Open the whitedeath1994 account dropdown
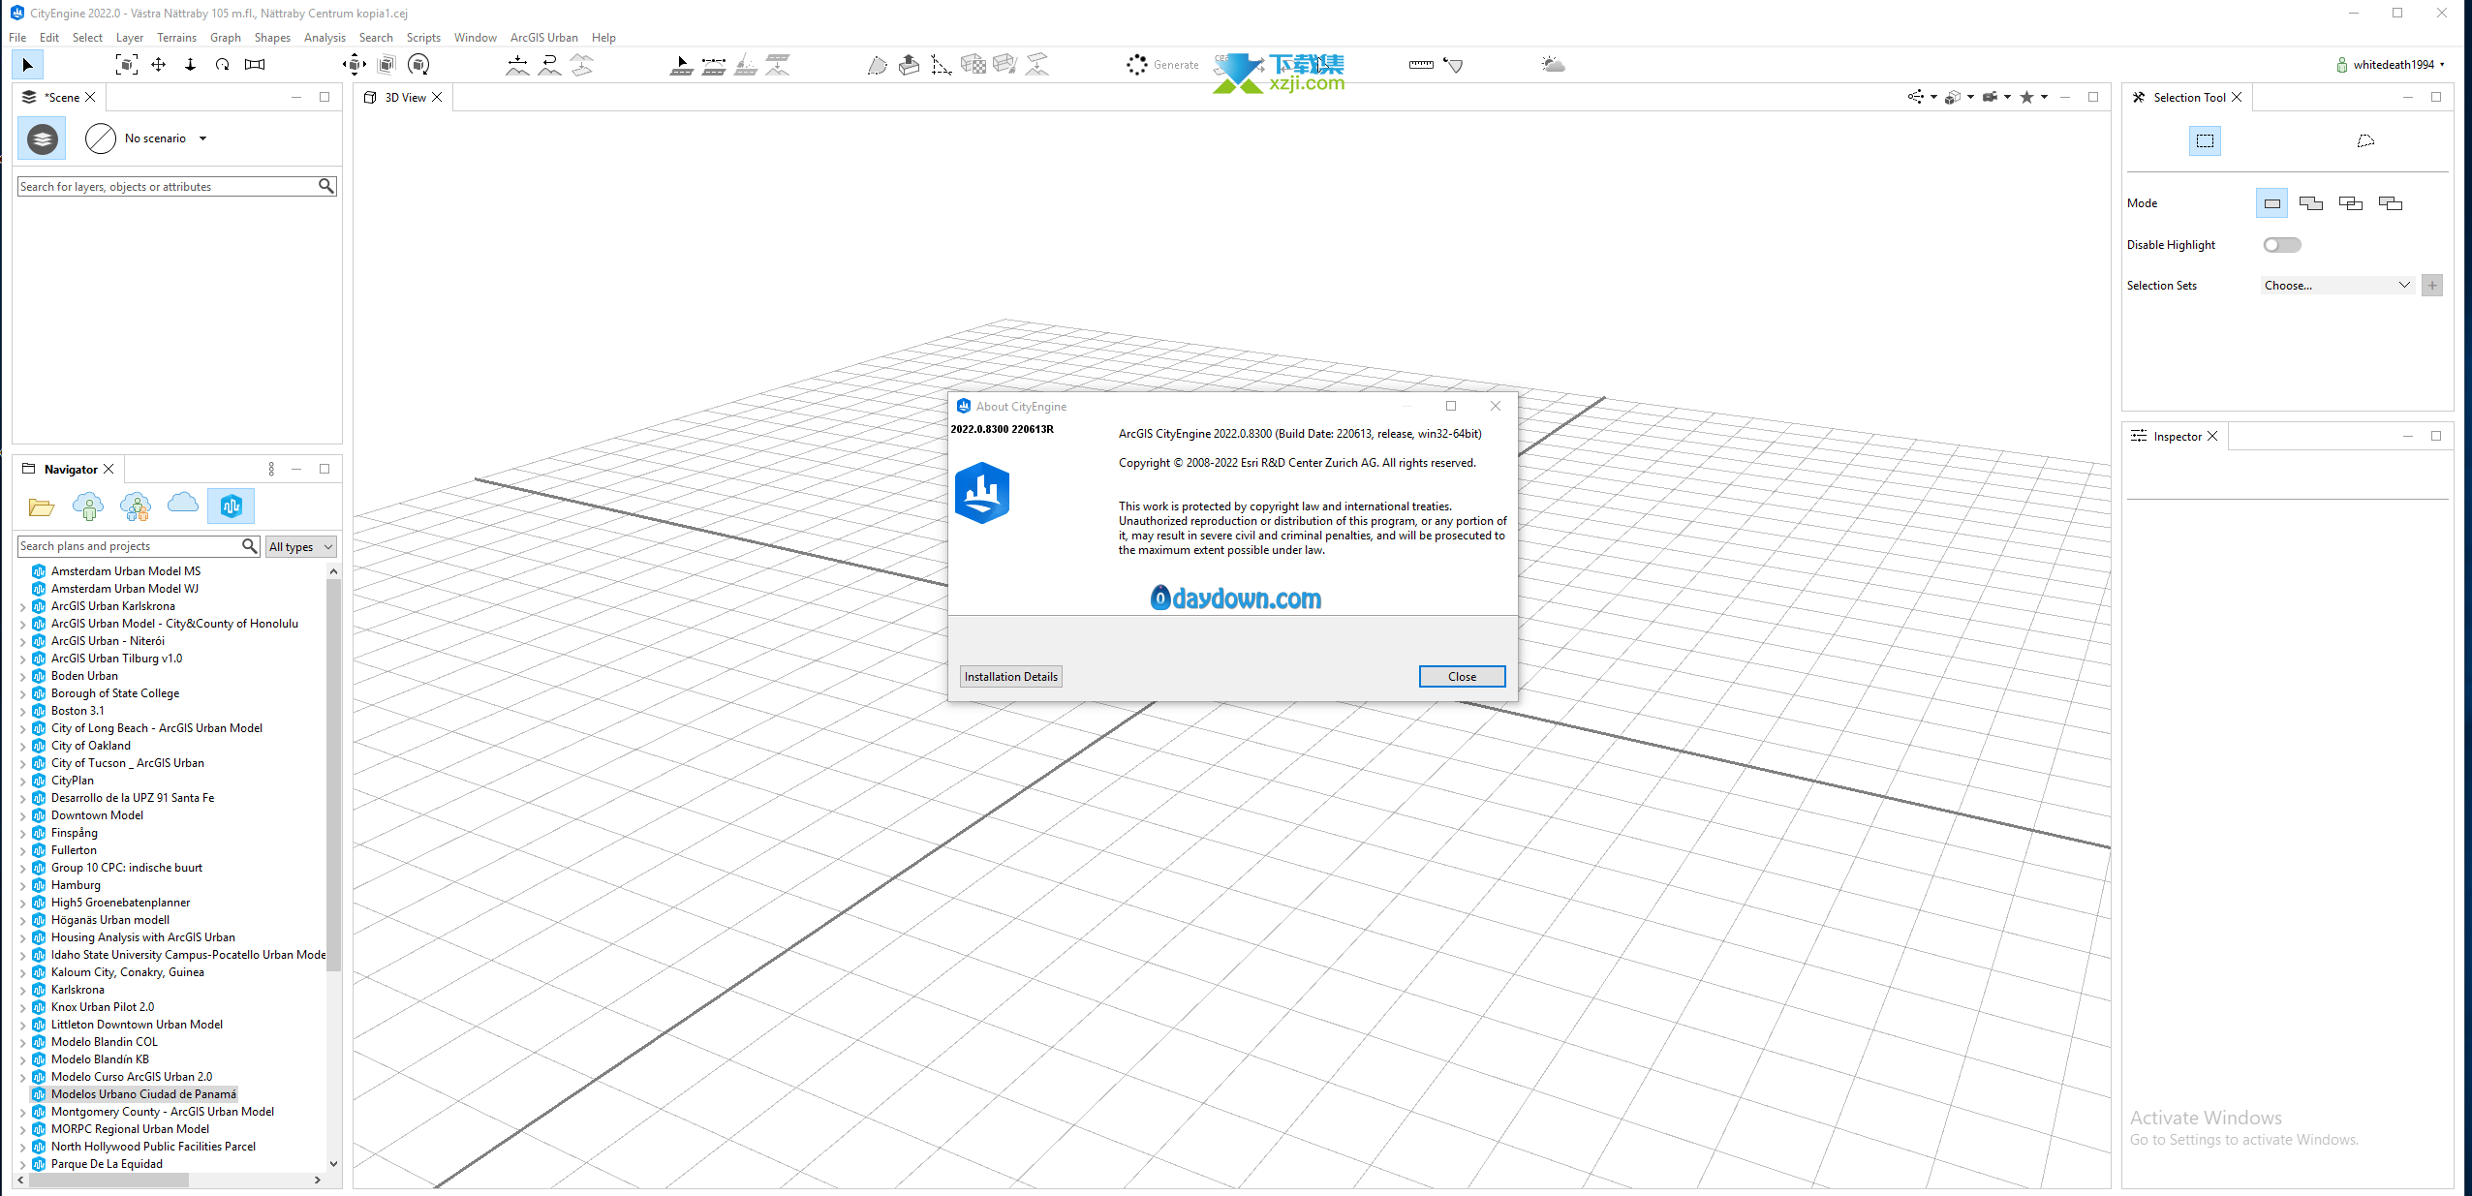Viewport: 2472px width, 1196px height. pyautogui.click(x=2390, y=65)
